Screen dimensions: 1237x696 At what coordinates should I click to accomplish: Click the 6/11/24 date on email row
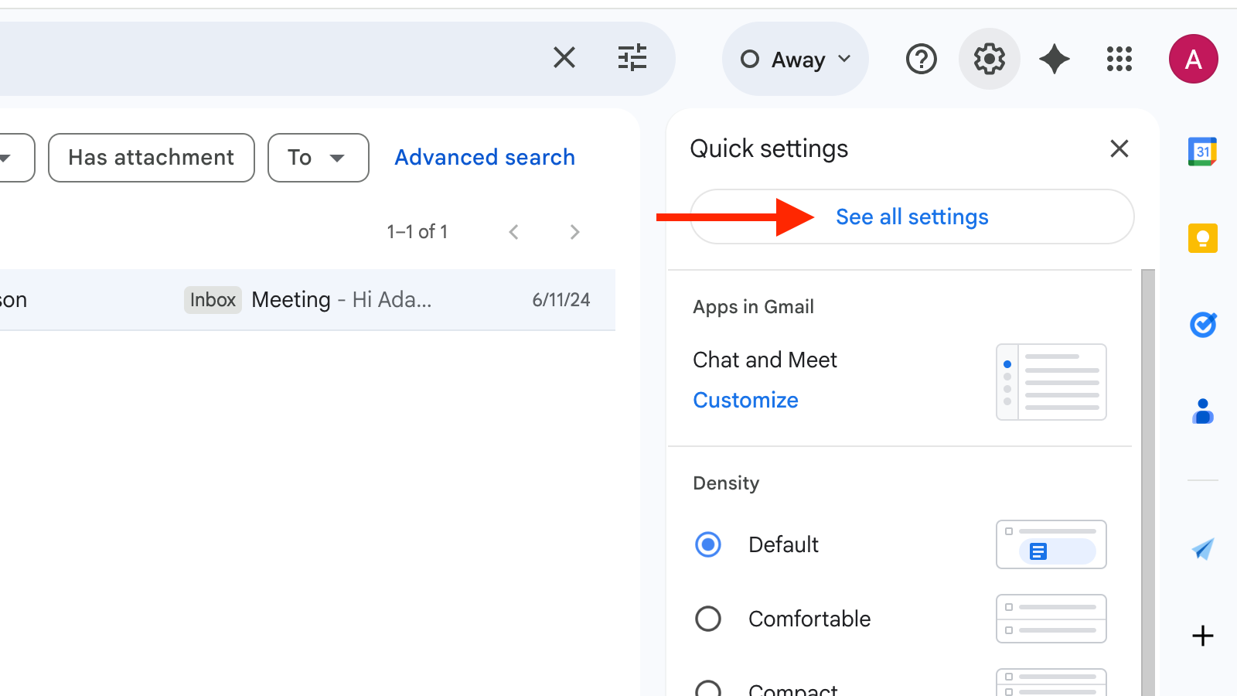[561, 300]
